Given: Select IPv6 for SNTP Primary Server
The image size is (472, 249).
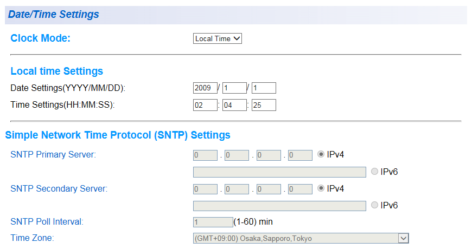Looking at the screenshot, I should click(375, 172).
